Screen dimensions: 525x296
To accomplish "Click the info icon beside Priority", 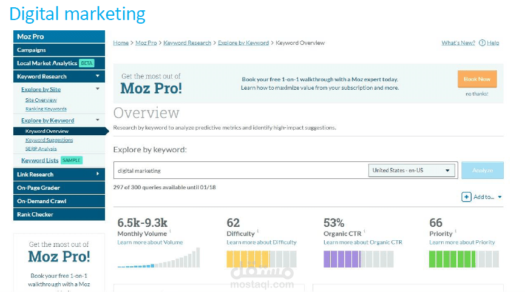I will (x=455, y=231).
